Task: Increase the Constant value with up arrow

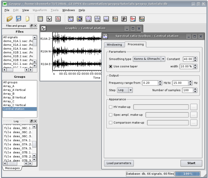Action: coord(195,58)
